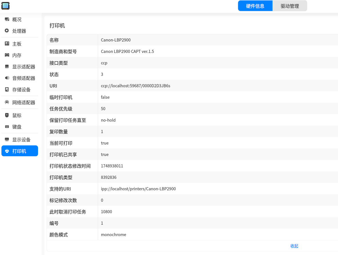
Task: Show the 显示适配器 page
Action: coord(20,67)
